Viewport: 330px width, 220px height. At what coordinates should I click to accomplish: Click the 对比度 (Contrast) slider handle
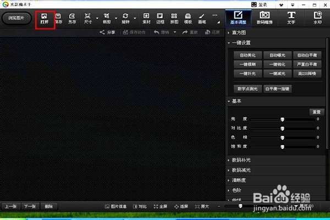pyautogui.click(x=282, y=128)
